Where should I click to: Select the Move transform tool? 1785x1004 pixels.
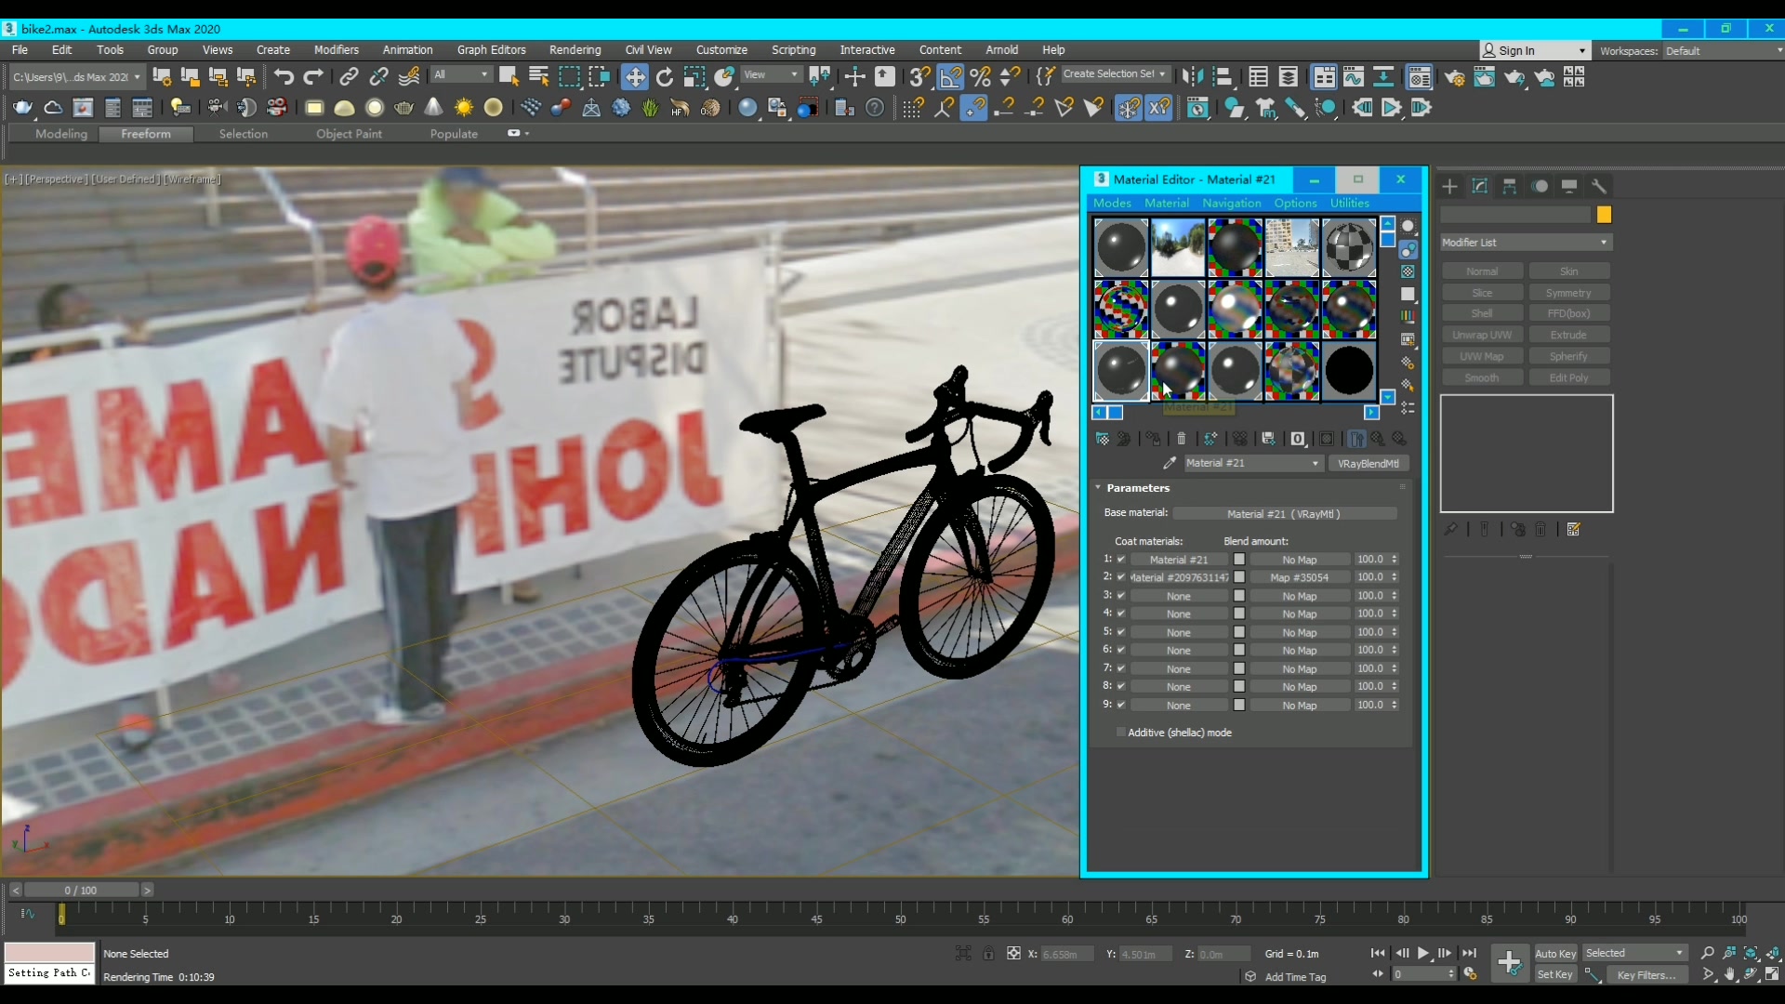(635, 77)
